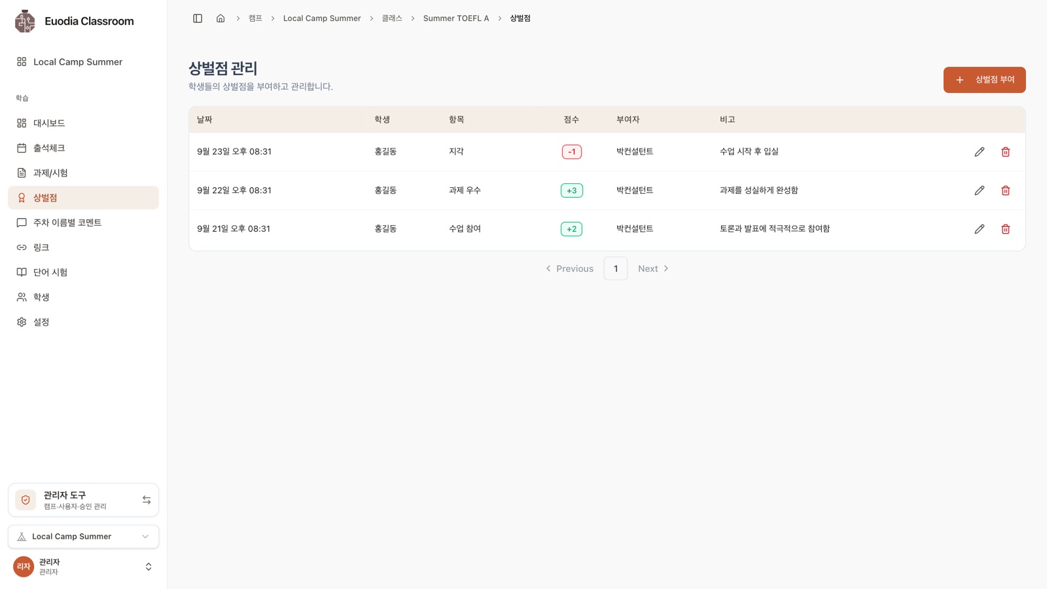
Task: Expand the 관리자 user account menu
Action: pyautogui.click(x=83, y=567)
